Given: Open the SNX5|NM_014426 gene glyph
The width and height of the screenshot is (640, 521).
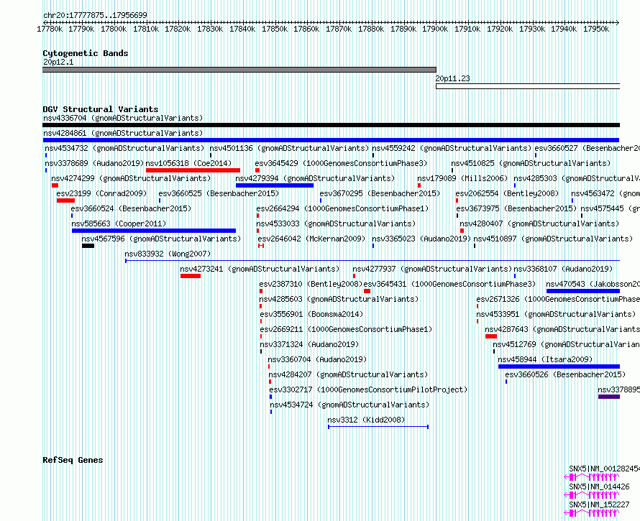Looking at the screenshot, I should (592, 495).
